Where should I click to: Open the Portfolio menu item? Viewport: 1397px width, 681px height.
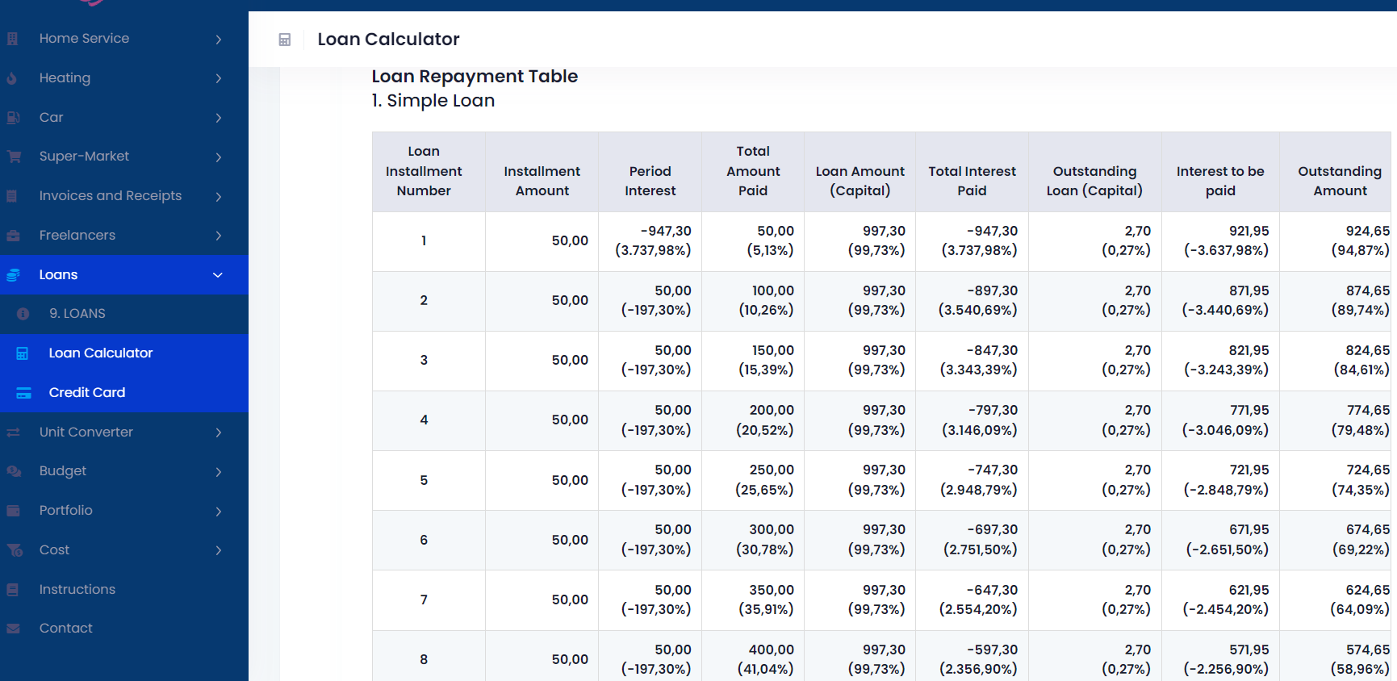124,511
